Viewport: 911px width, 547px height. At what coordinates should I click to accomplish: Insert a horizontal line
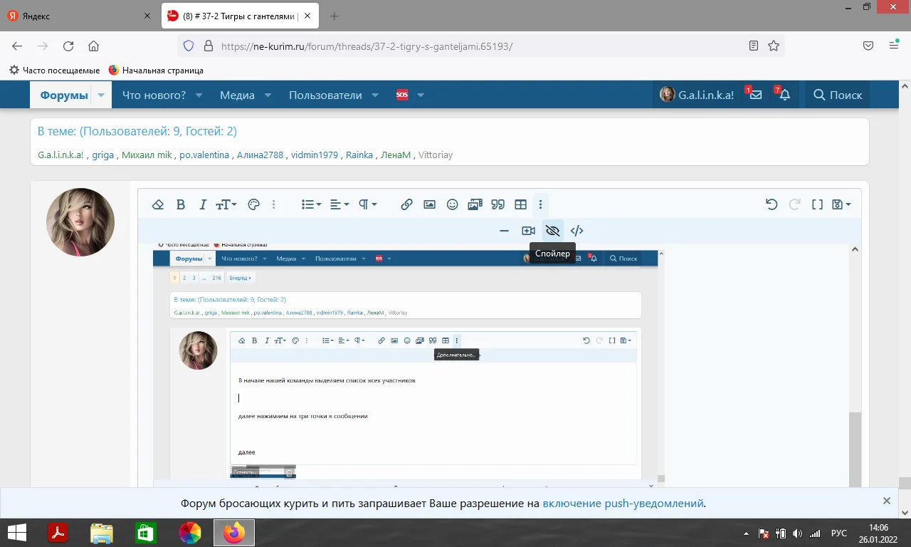coord(505,231)
